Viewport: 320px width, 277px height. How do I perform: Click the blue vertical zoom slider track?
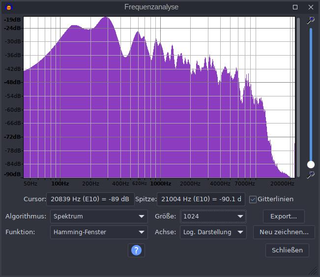[311, 94]
